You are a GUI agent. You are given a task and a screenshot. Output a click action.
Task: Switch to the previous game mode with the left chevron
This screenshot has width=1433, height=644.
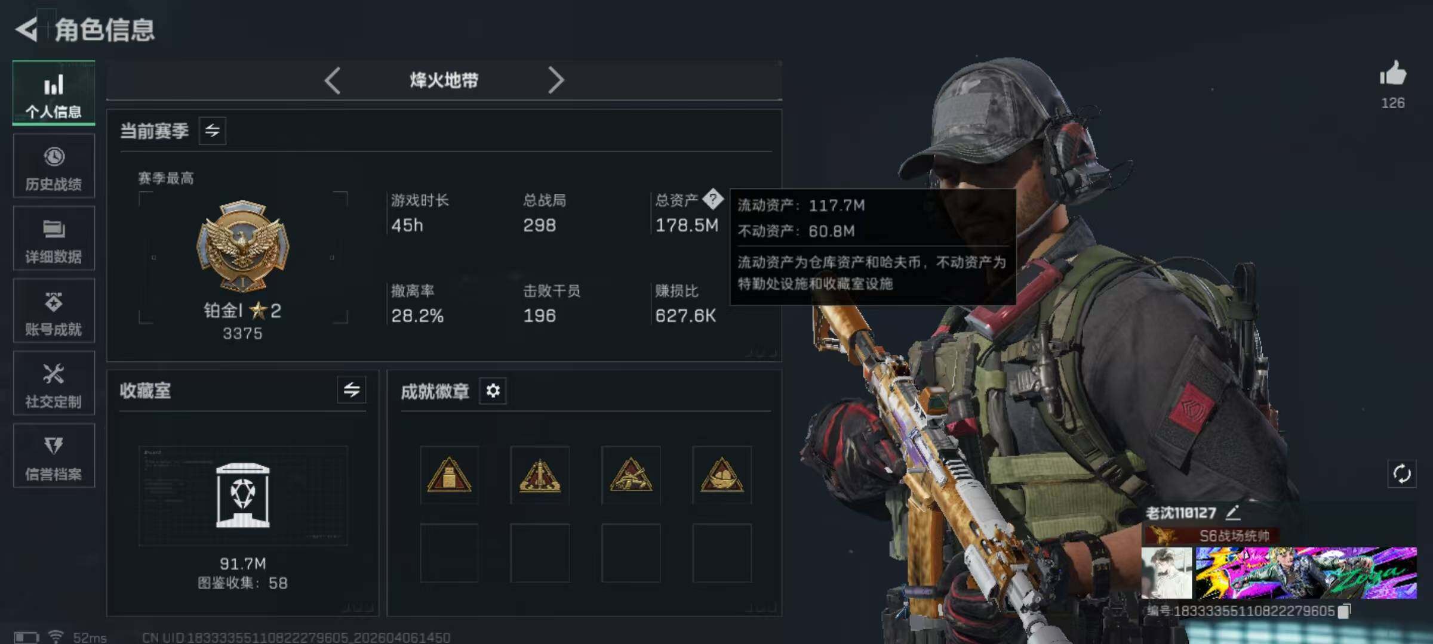coord(333,80)
